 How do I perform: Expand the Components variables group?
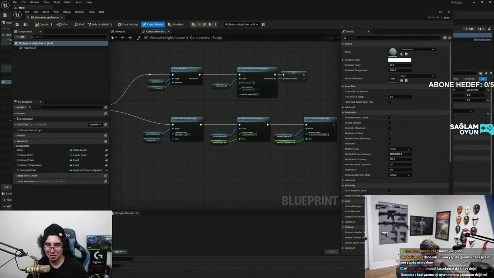(x=15, y=146)
